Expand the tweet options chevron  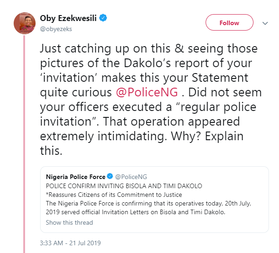265,22
